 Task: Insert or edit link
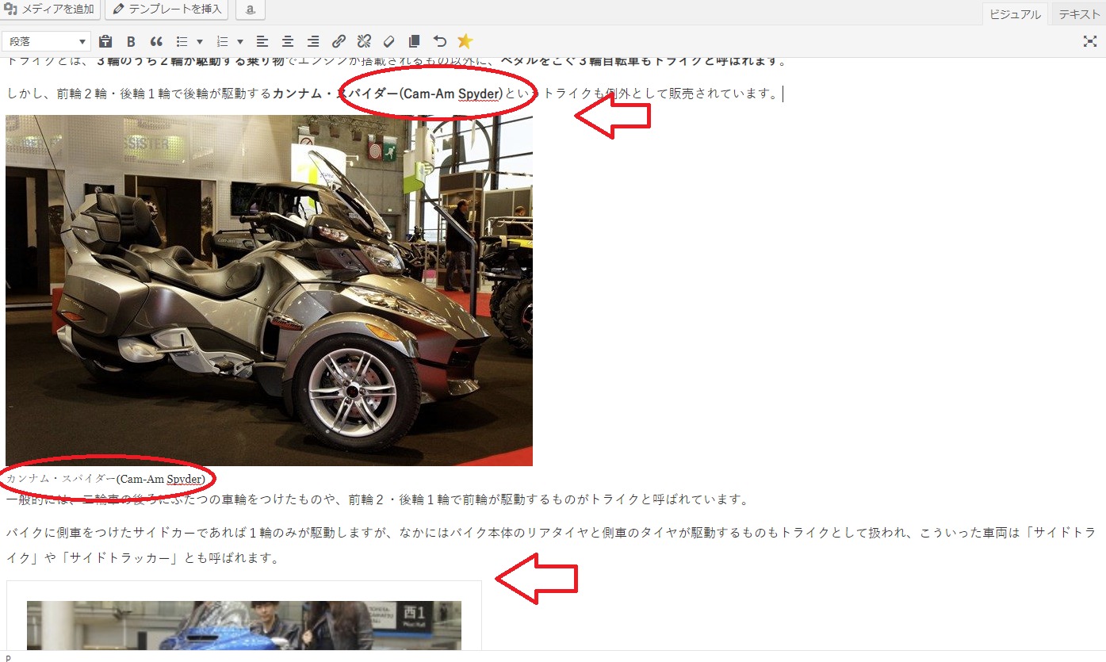pos(339,41)
